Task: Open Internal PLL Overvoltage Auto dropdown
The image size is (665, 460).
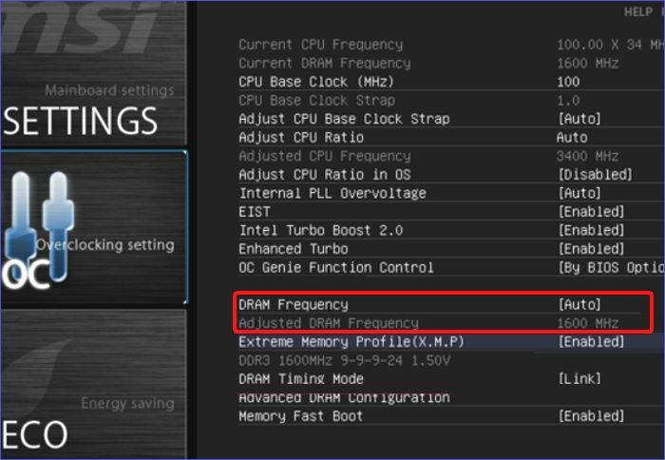Action: tap(579, 193)
